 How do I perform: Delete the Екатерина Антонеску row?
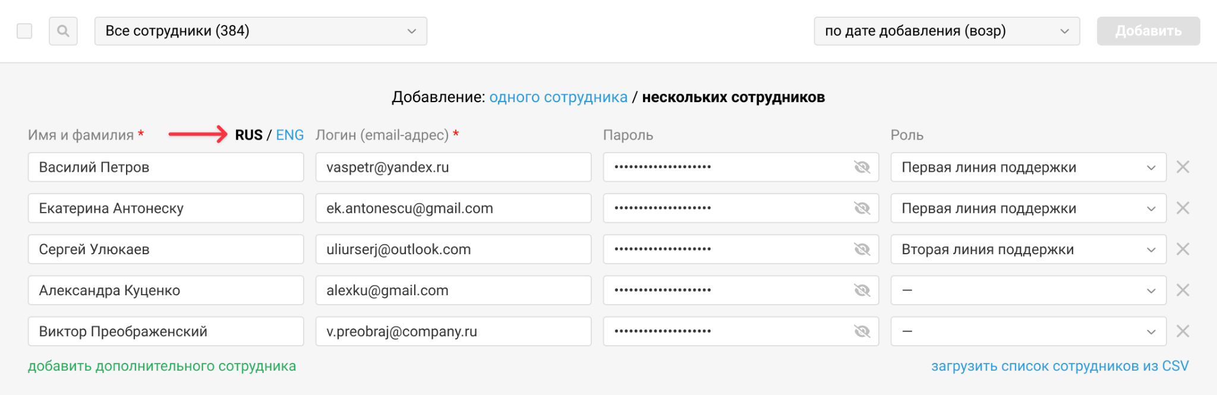pos(1183,208)
